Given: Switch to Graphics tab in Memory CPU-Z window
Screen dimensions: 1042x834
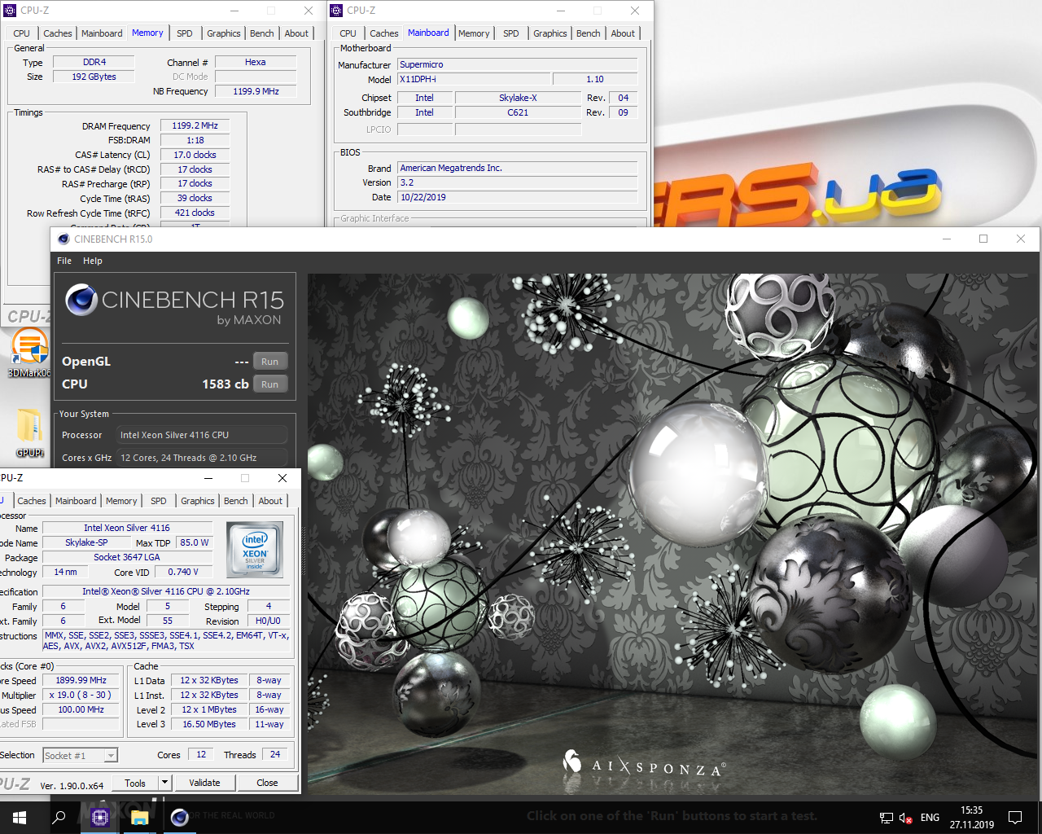Looking at the screenshot, I should coord(224,33).
